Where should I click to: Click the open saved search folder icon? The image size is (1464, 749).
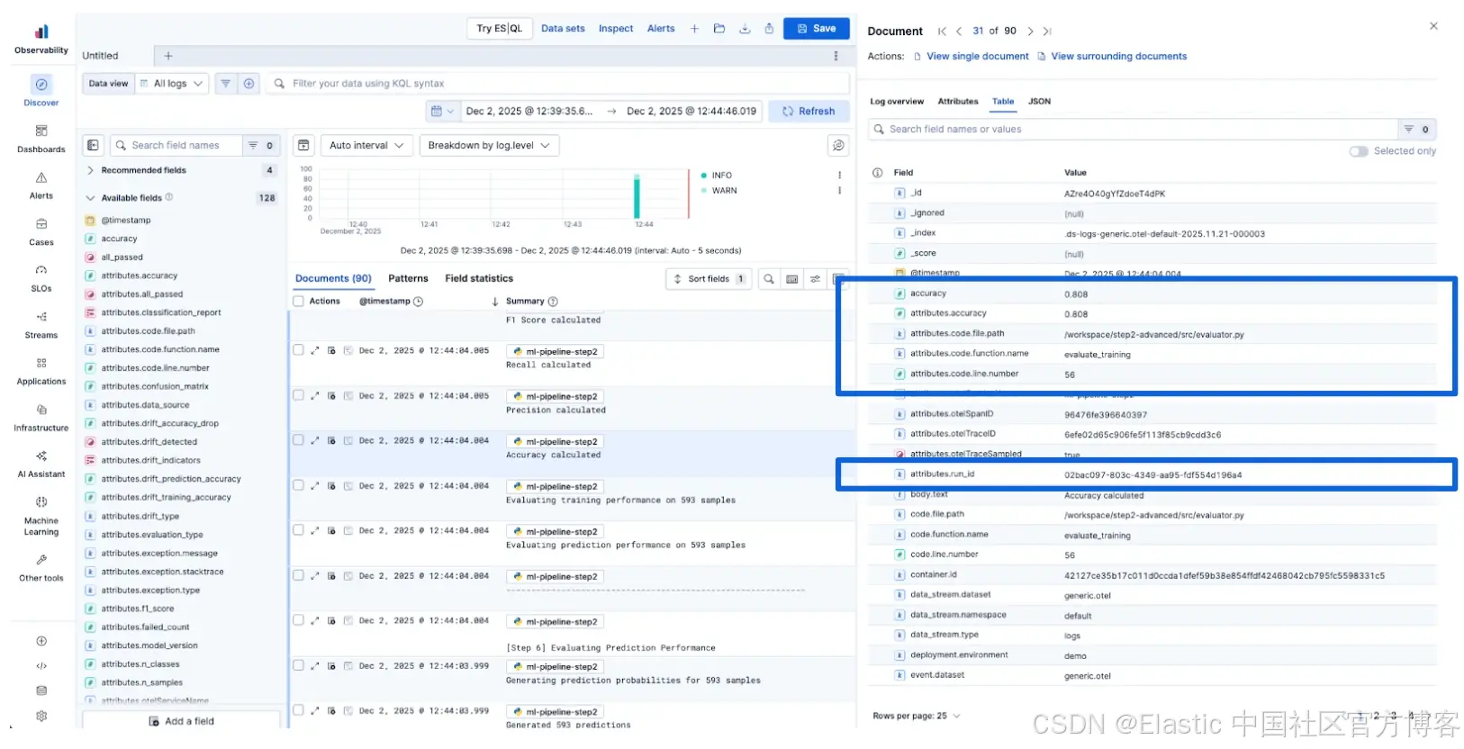[719, 29]
